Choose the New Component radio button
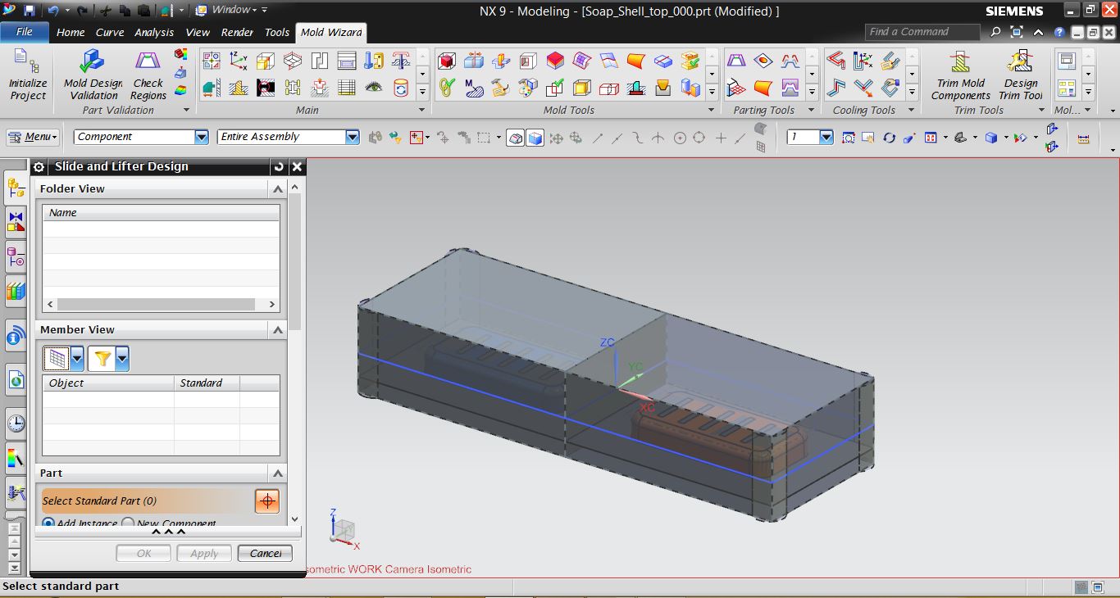This screenshot has width=1120, height=598. [x=128, y=523]
